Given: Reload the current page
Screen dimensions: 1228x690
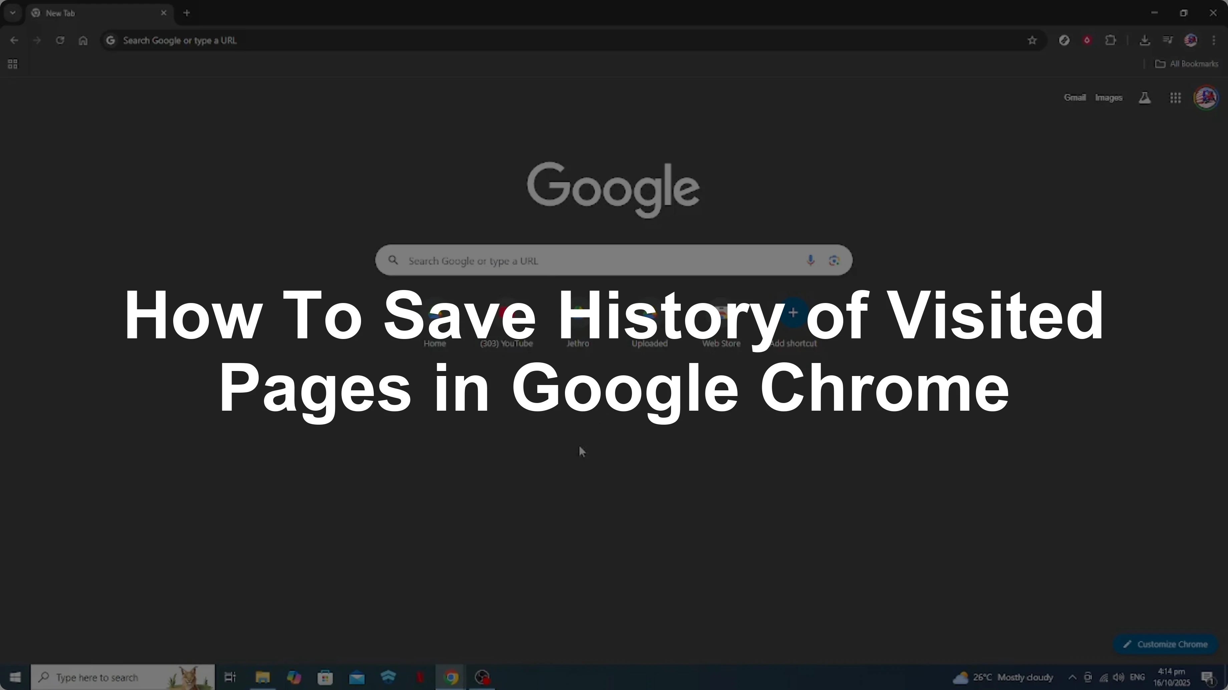Looking at the screenshot, I should [60, 40].
